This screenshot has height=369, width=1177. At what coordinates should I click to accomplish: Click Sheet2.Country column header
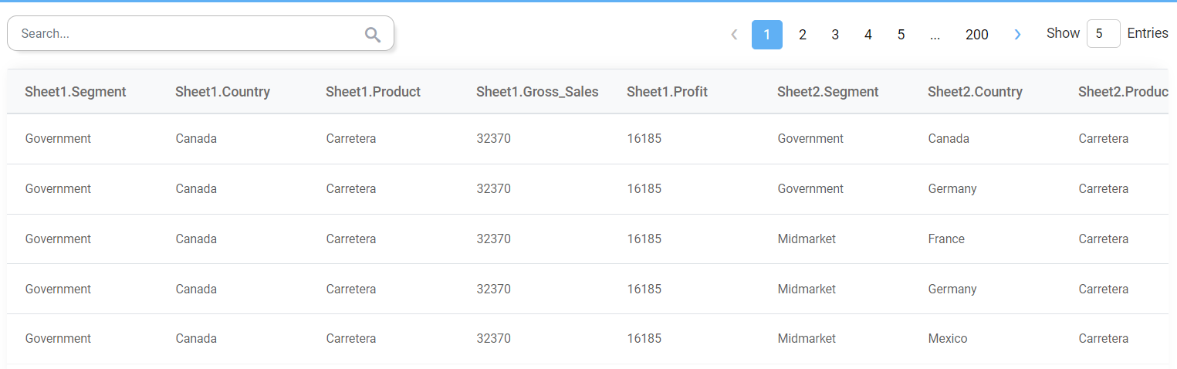[975, 92]
